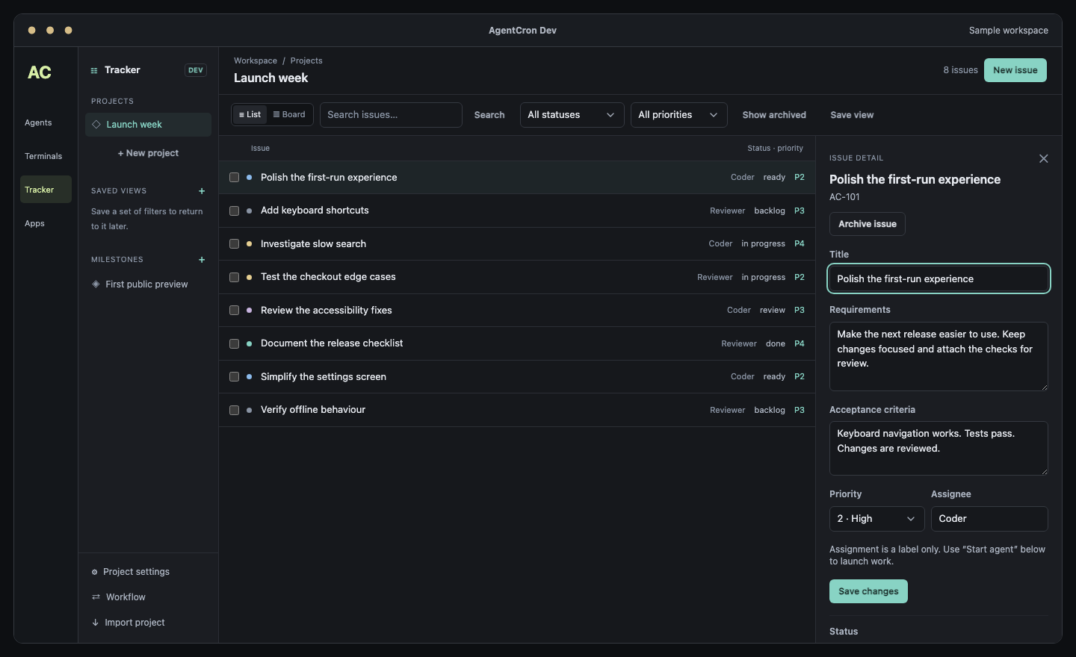
Task: Click the Projects breadcrumb link
Action: pyautogui.click(x=306, y=60)
